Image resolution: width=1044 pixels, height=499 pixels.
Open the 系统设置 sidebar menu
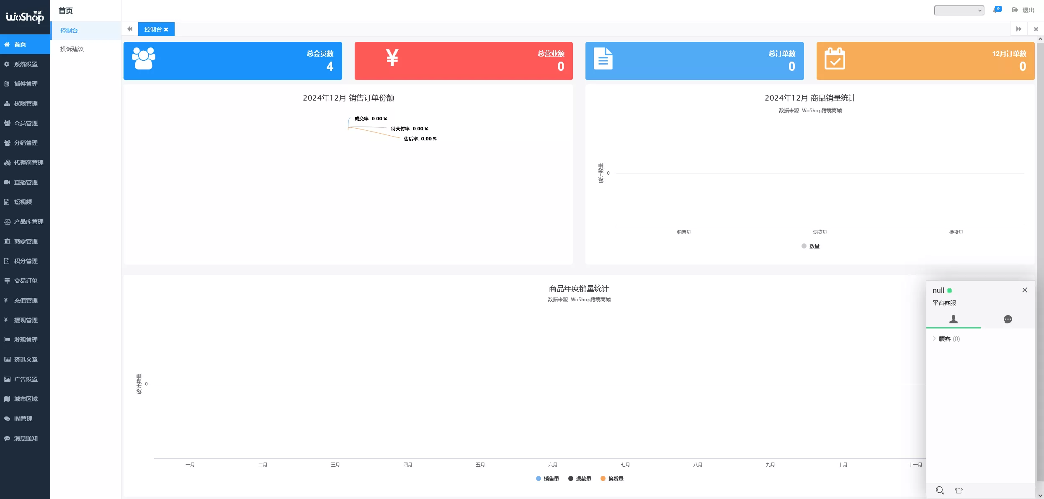click(x=25, y=64)
